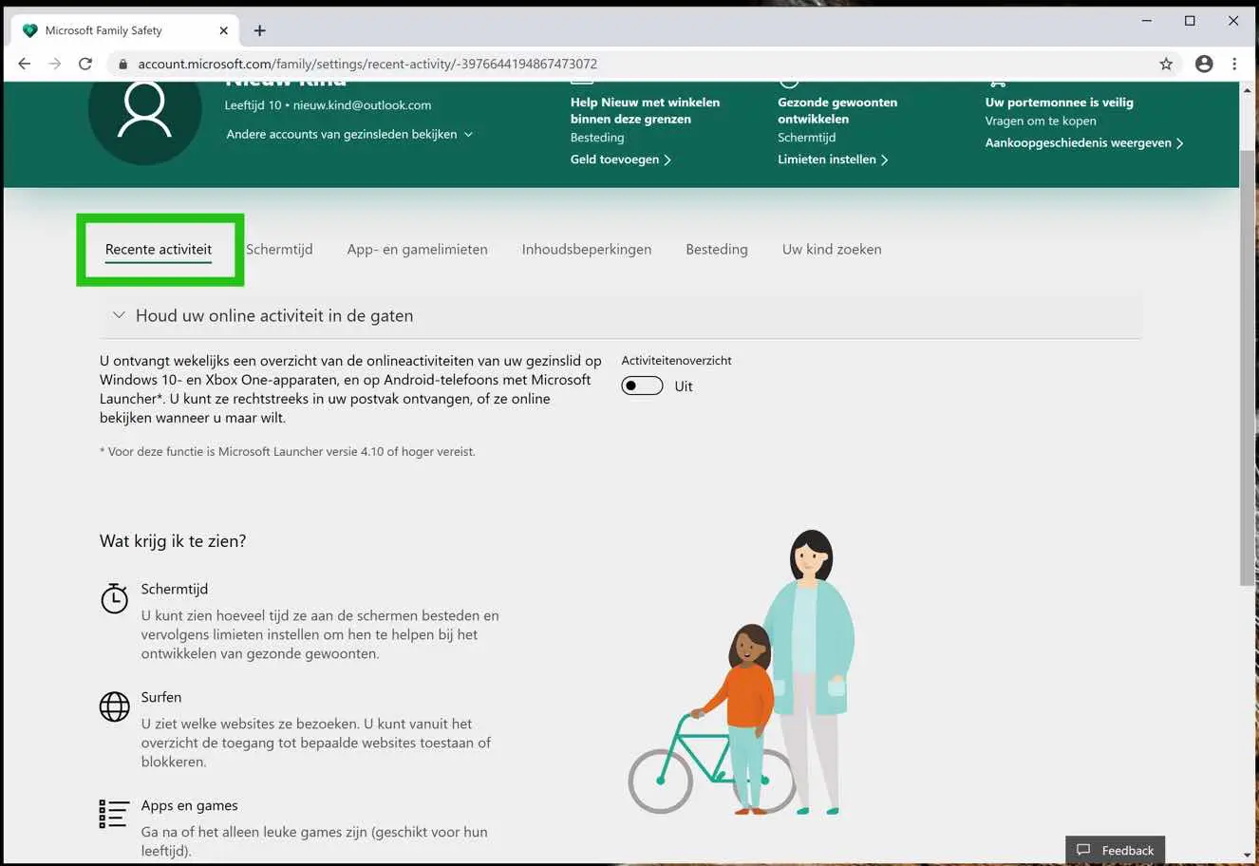
Task: Reload the page with refresh icon
Action: click(x=85, y=64)
